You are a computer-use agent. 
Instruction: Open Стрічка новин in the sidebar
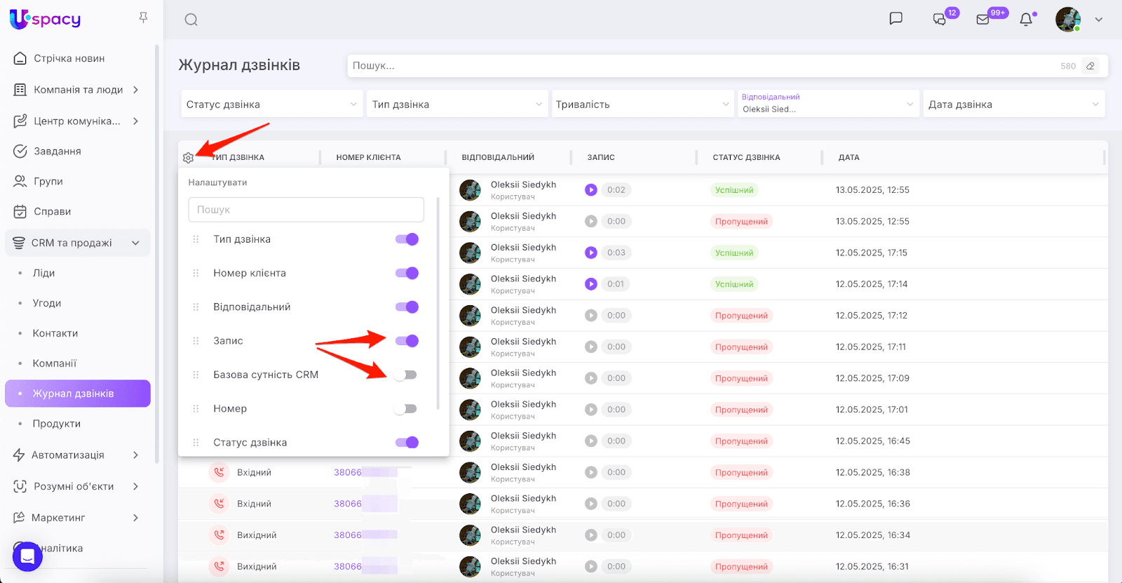pyautogui.click(x=69, y=58)
